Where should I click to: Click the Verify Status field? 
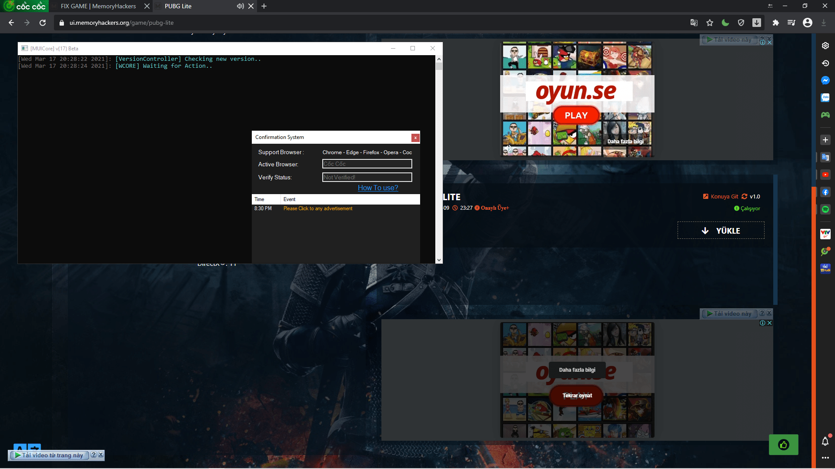pos(367,177)
